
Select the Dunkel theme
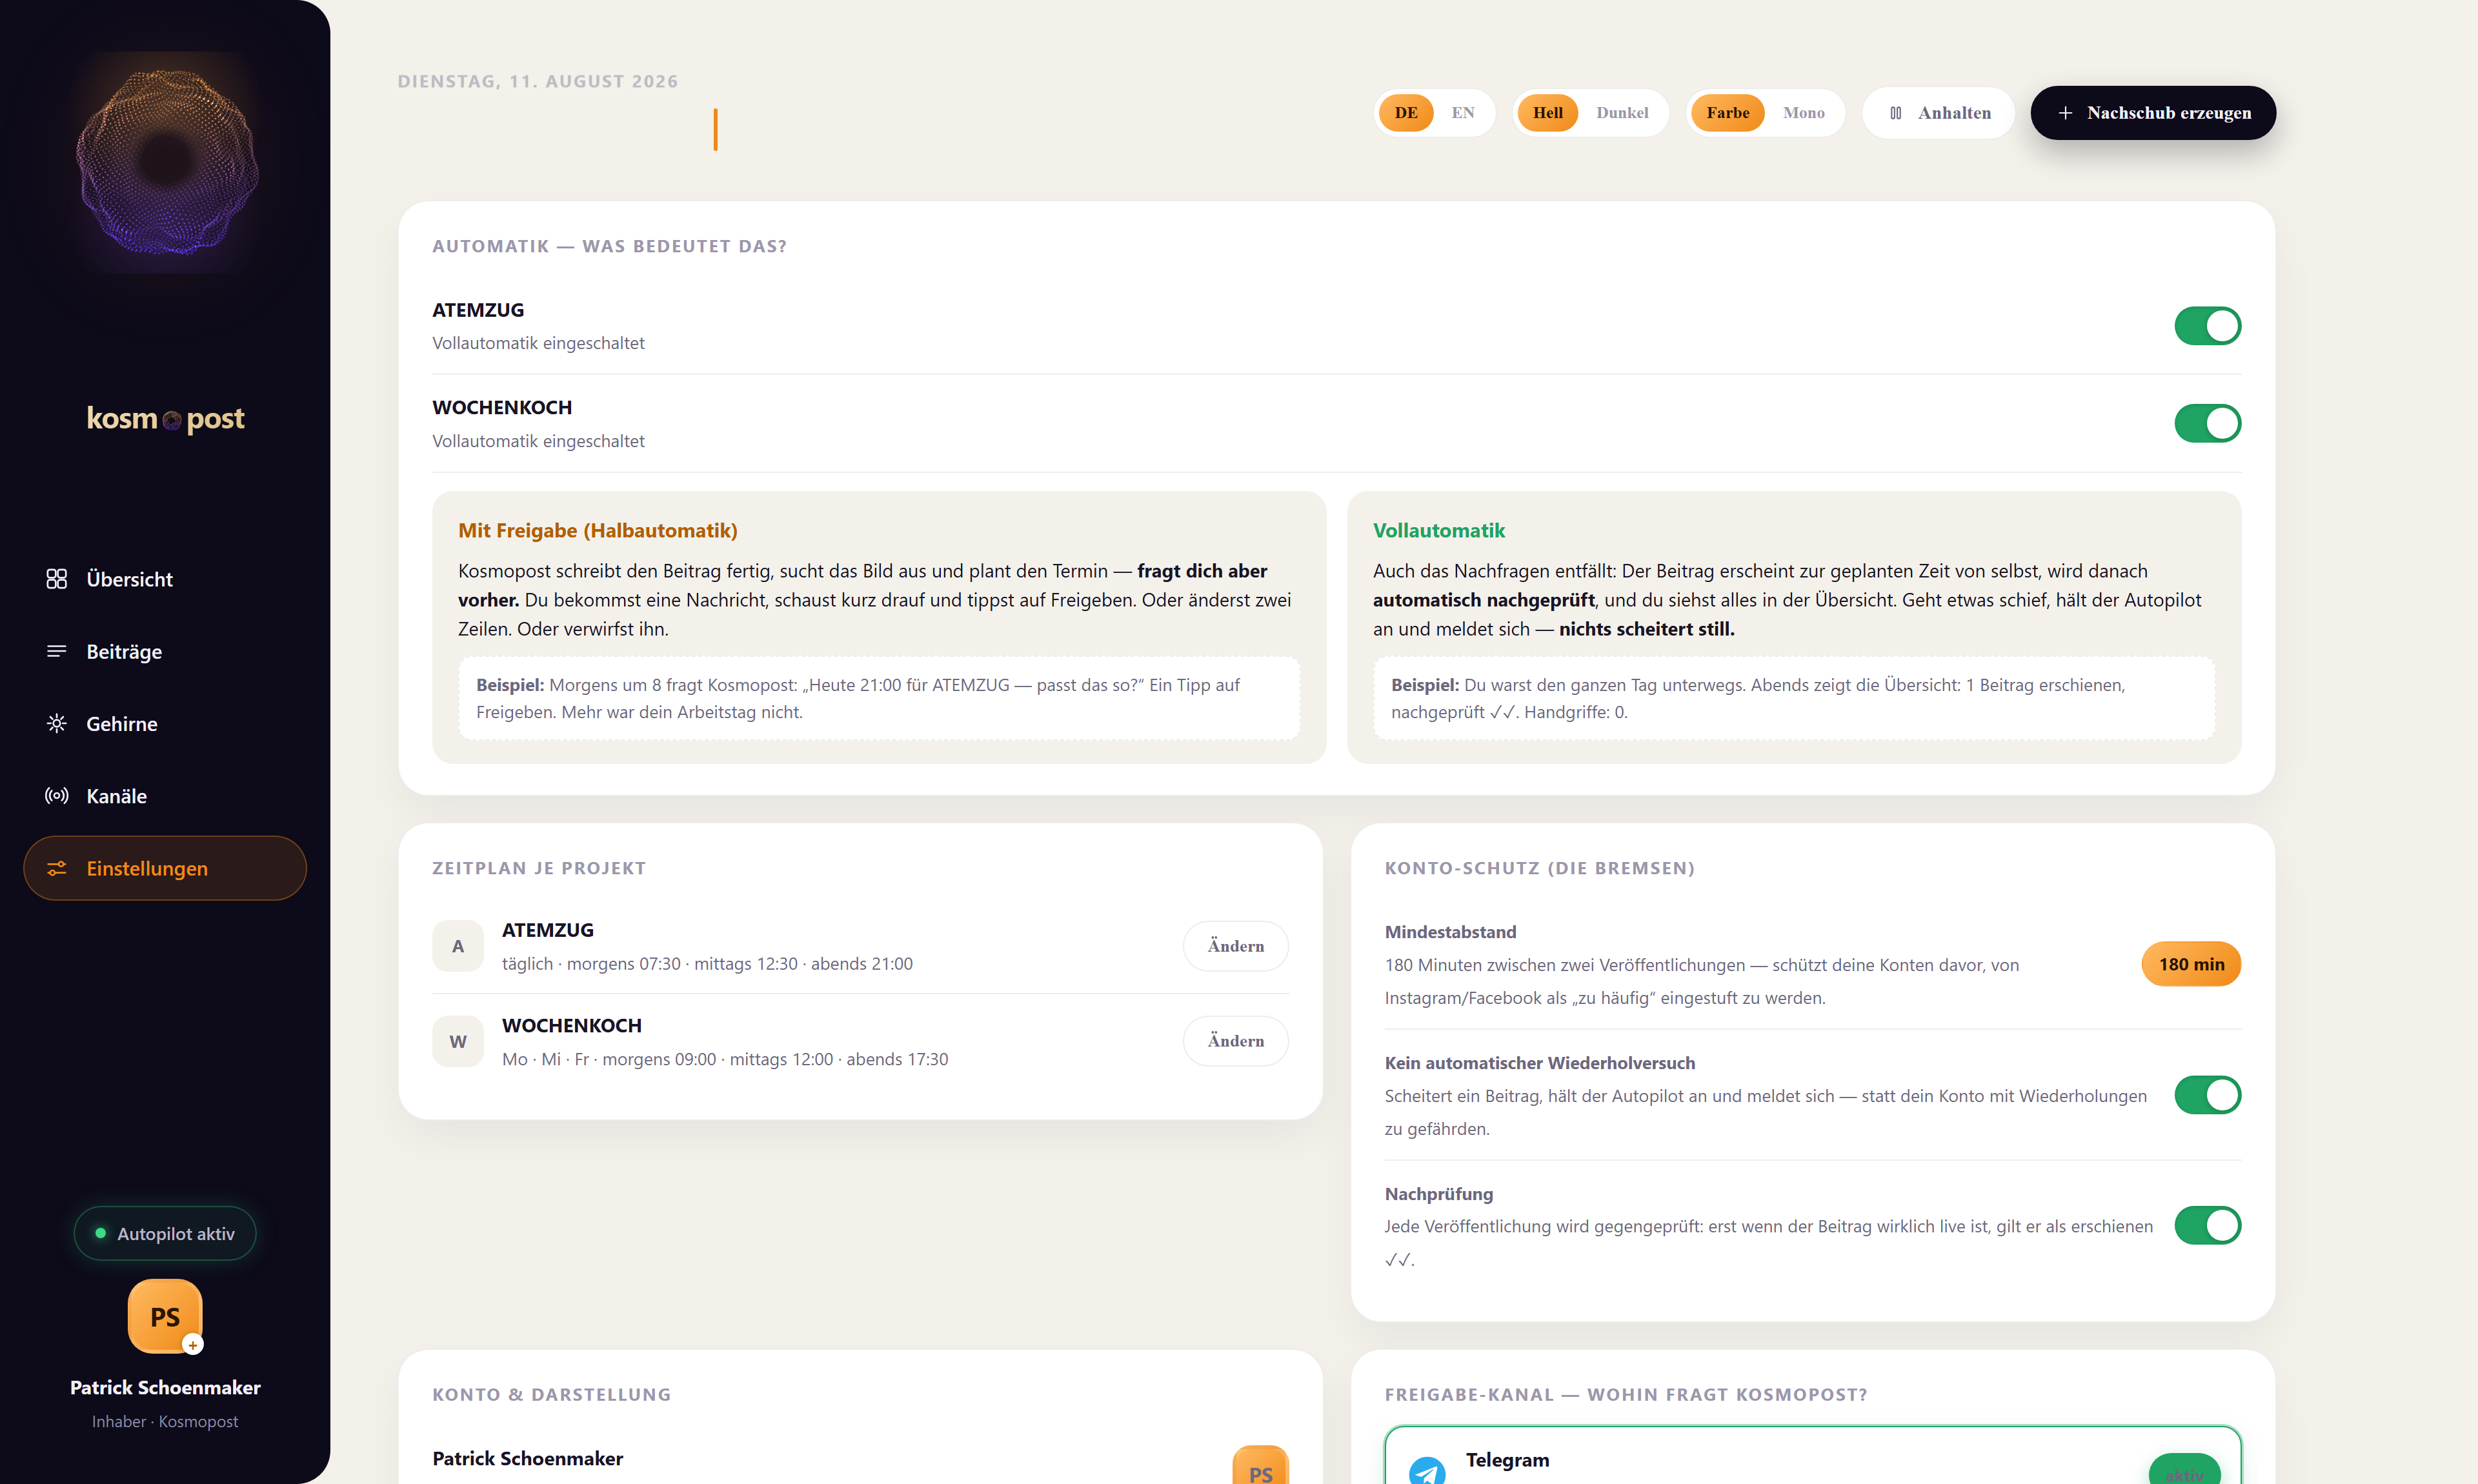(x=1622, y=113)
